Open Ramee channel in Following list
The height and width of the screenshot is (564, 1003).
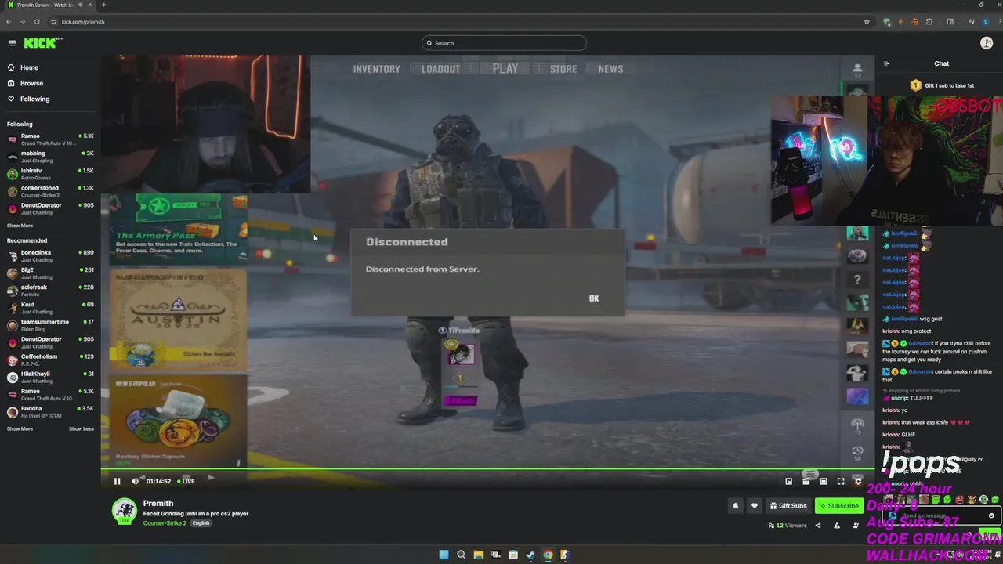click(x=50, y=139)
